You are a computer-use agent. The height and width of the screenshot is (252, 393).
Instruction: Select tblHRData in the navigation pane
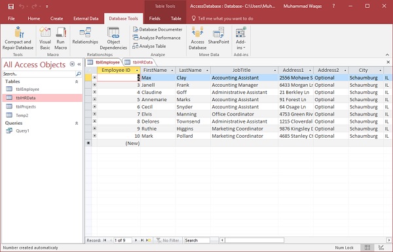click(42, 98)
